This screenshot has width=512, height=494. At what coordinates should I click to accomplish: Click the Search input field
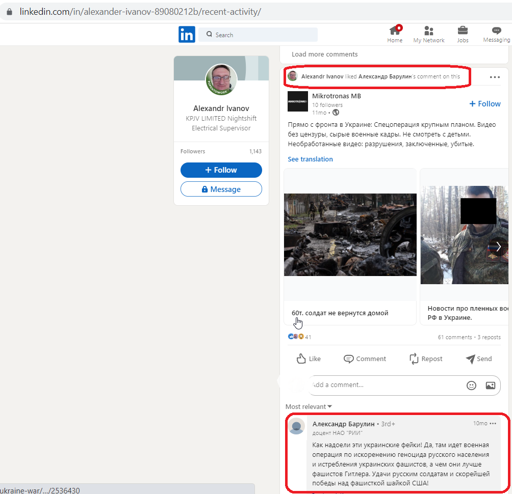coord(258,35)
